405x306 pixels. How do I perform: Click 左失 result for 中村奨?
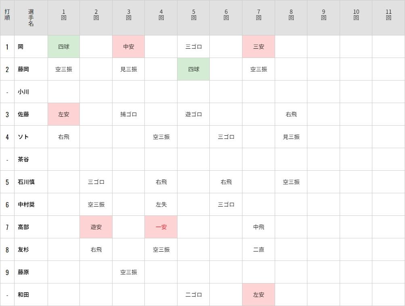pos(161,205)
